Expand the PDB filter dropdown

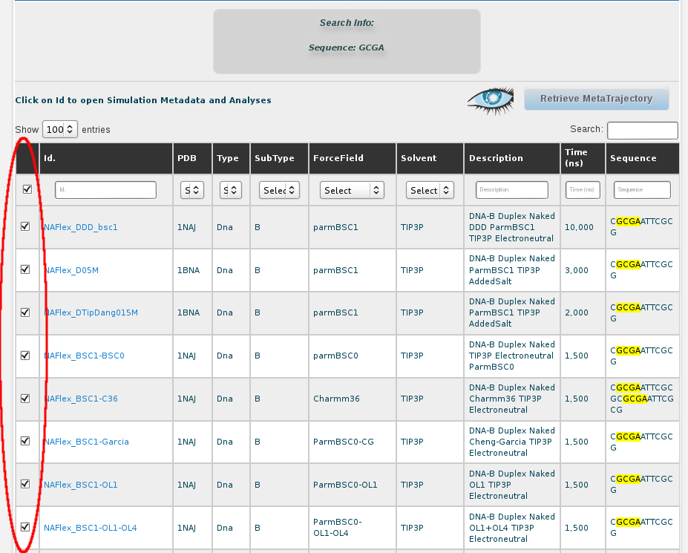(192, 191)
